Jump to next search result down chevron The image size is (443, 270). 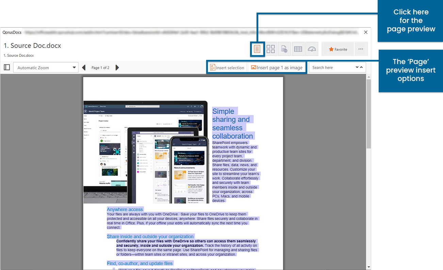tap(357, 67)
